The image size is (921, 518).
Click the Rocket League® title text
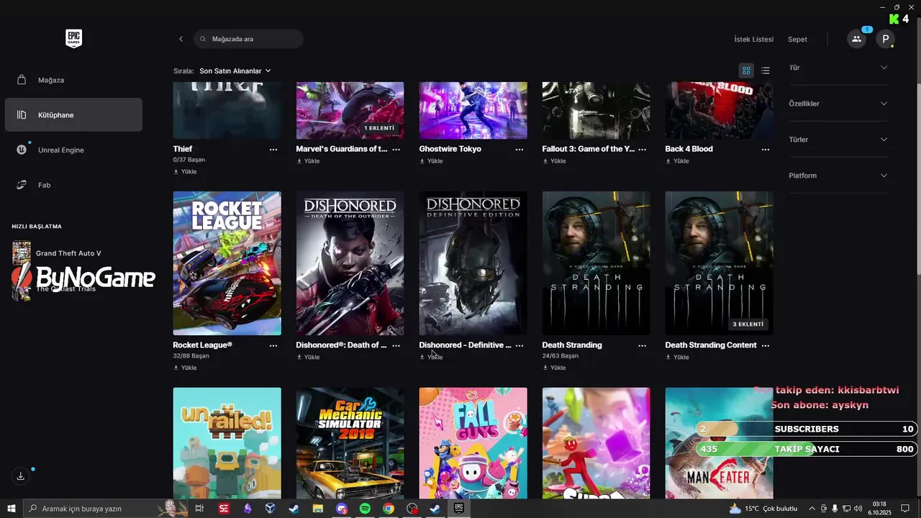coord(203,345)
